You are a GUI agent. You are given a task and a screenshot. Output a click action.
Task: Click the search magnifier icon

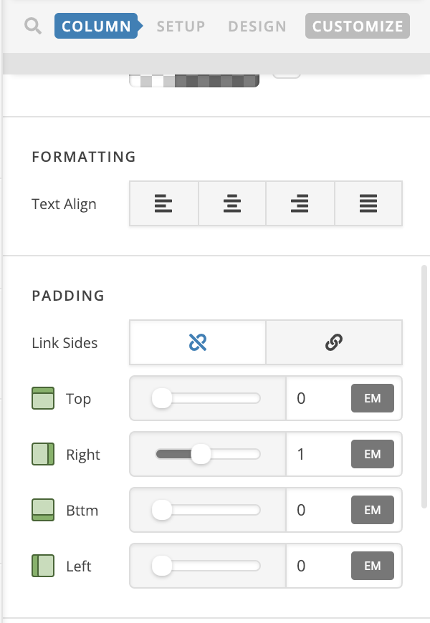(x=33, y=26)
